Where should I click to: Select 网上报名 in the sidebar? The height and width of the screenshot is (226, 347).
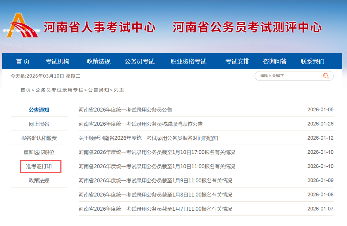pos(39,124)
